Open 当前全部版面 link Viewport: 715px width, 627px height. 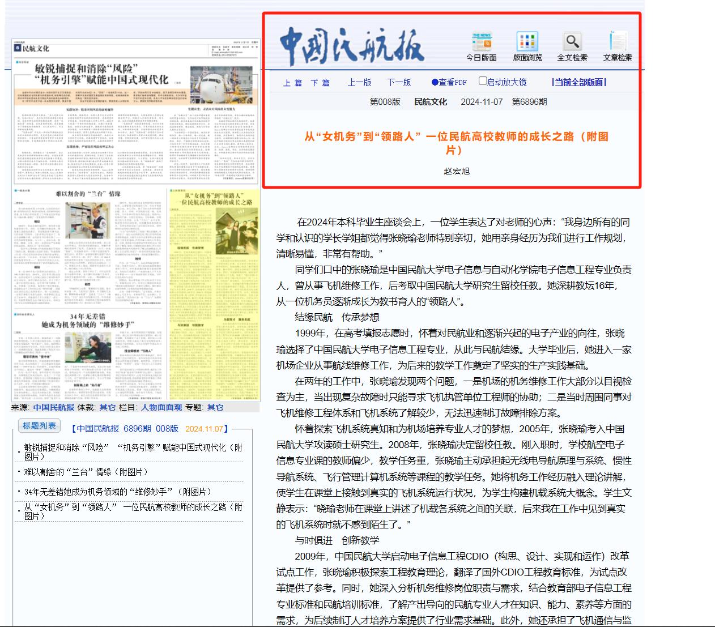point(578,82)
